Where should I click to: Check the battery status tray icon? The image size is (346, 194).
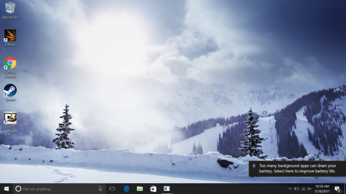click(x=296, y=189)
